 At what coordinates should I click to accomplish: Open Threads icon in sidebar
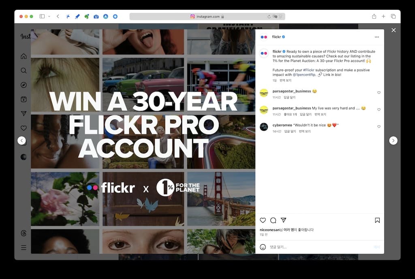tap(24, 233)
